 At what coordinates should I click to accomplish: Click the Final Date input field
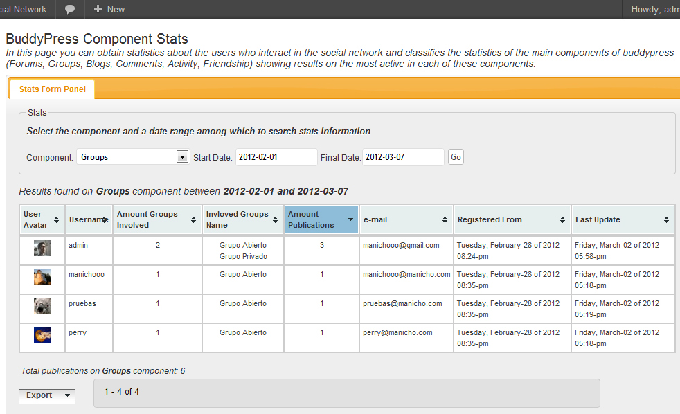tap(403, 157)
